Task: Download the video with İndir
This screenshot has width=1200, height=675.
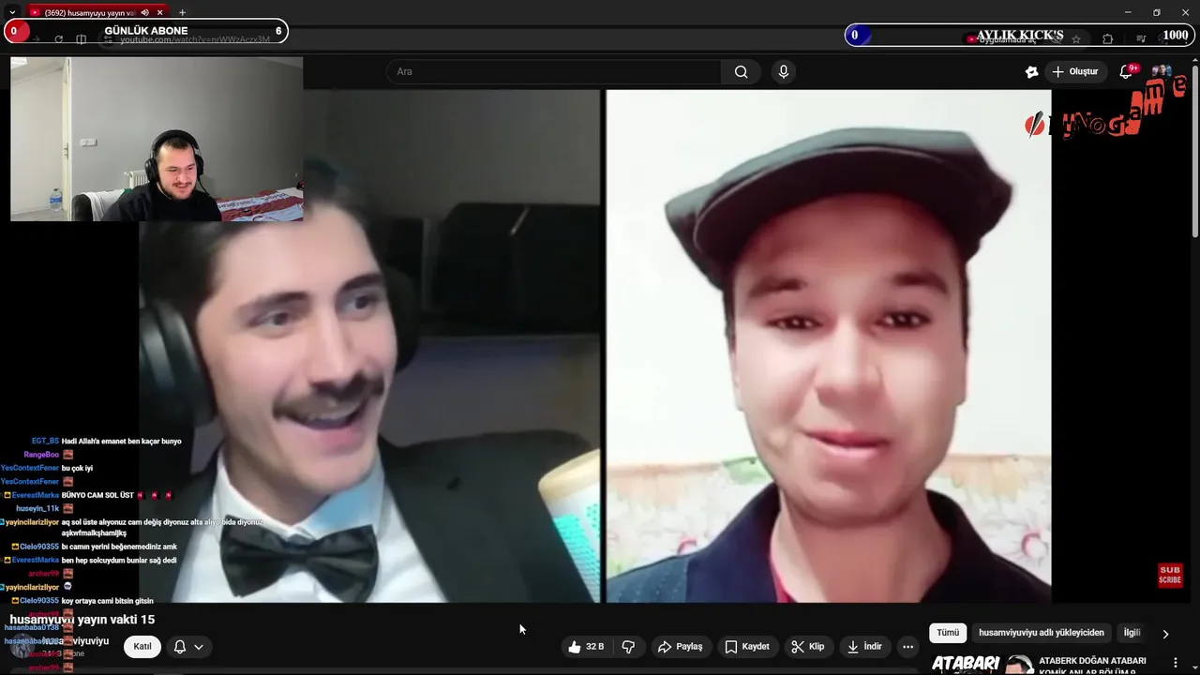Action: pos(864,647)
